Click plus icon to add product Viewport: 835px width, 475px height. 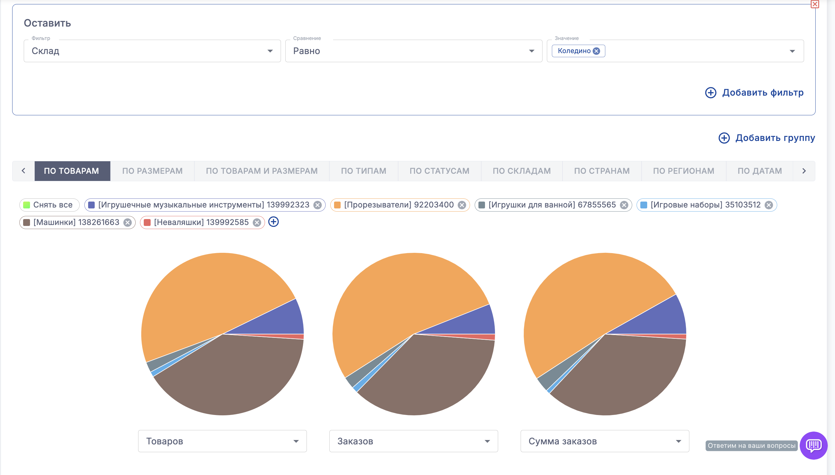273,222
